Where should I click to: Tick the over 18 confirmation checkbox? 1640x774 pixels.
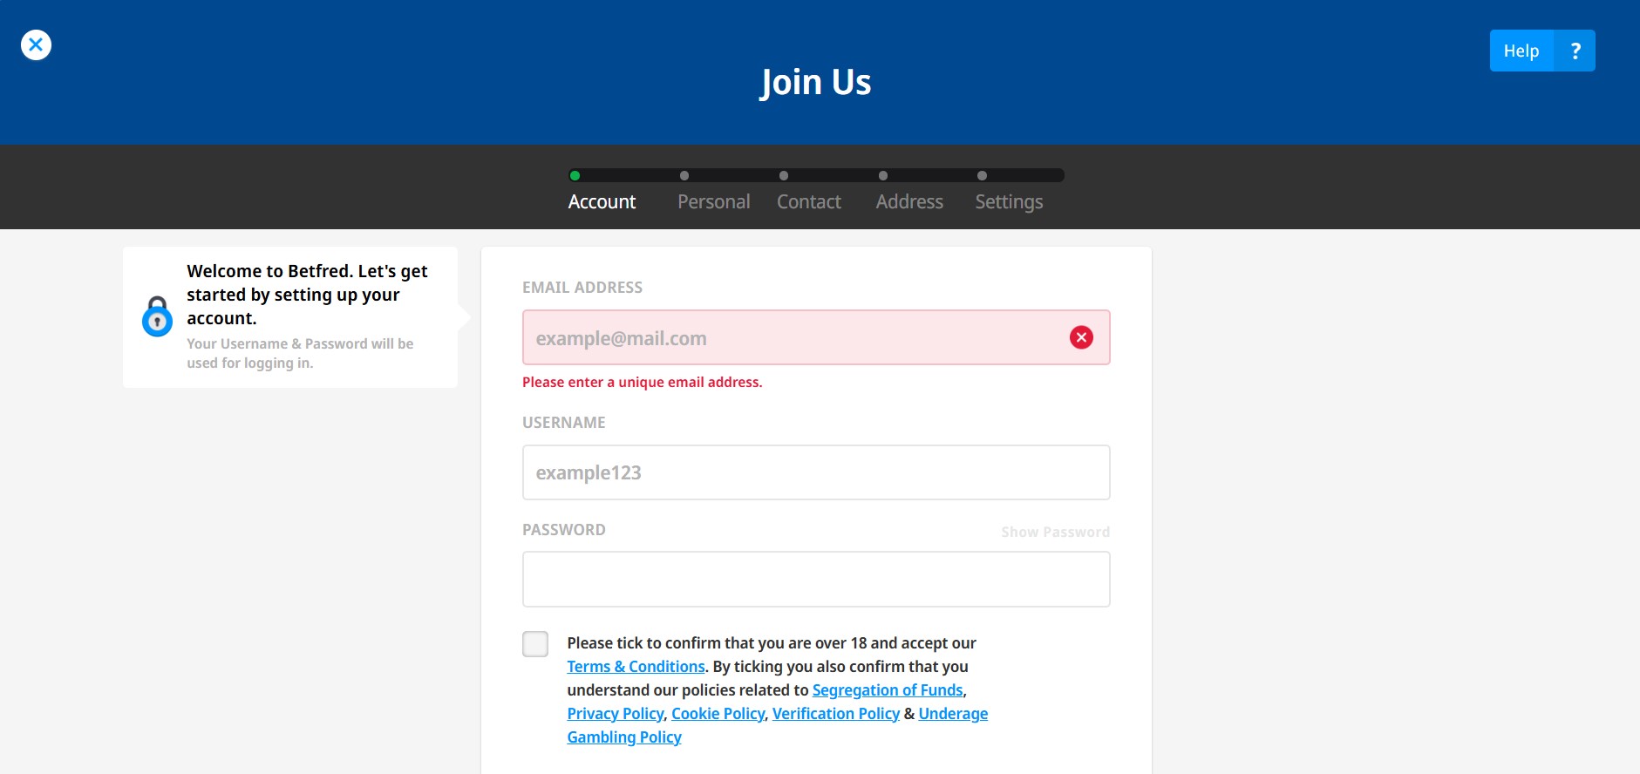(x=535, y=644)
